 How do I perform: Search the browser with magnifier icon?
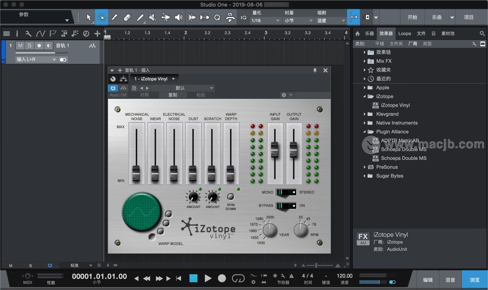pyautogui.click(x=482, y=34)
